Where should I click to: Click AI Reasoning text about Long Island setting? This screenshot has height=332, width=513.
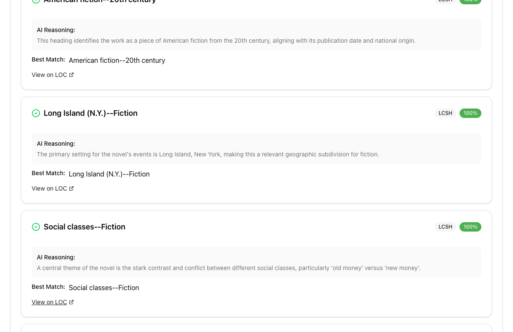(x=208, y=154)
